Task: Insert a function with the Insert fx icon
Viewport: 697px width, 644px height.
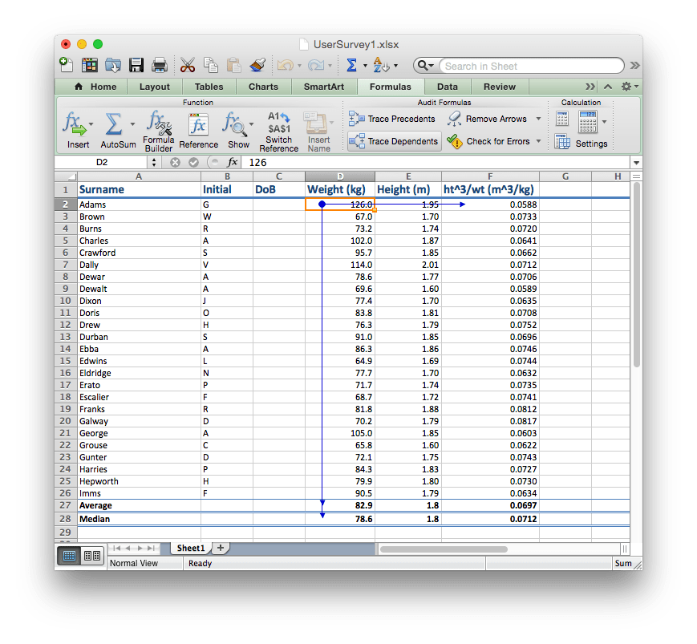Action: point(77,129)
